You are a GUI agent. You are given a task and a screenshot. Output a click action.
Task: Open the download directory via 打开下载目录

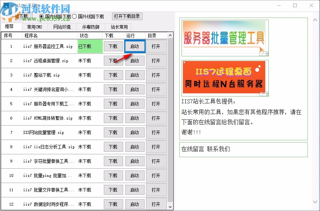pos(127,16)
